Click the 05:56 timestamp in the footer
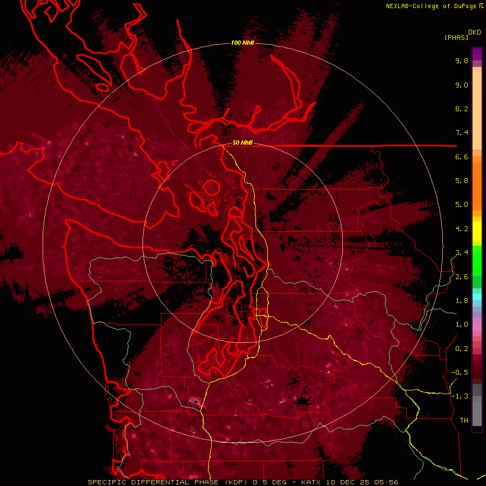Screen dimensions: 486x486 386,482
